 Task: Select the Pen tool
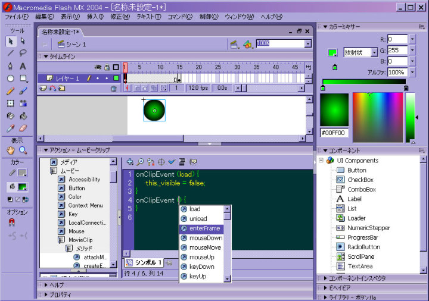click(11, 66)
